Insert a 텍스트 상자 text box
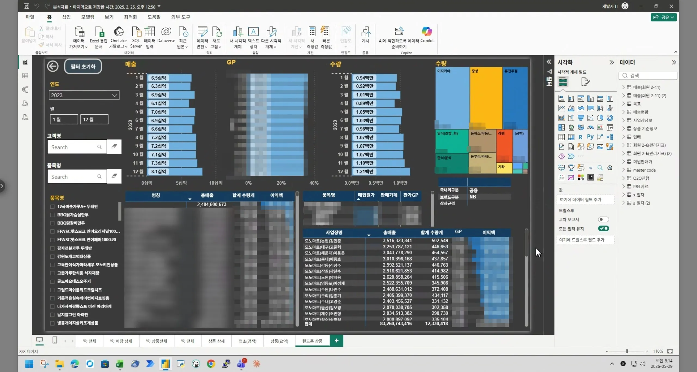This screenshot has height=372, width=697. click(253, 37)
